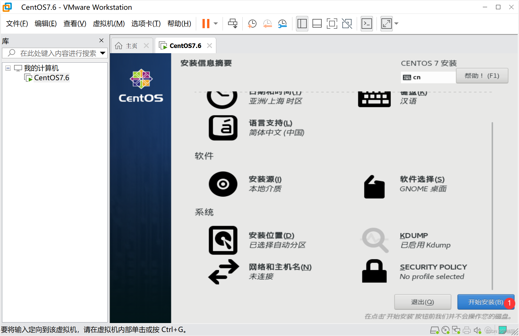Open the console view terminal icon
Viewport: 519px width, 336px height.
(367, 24)
